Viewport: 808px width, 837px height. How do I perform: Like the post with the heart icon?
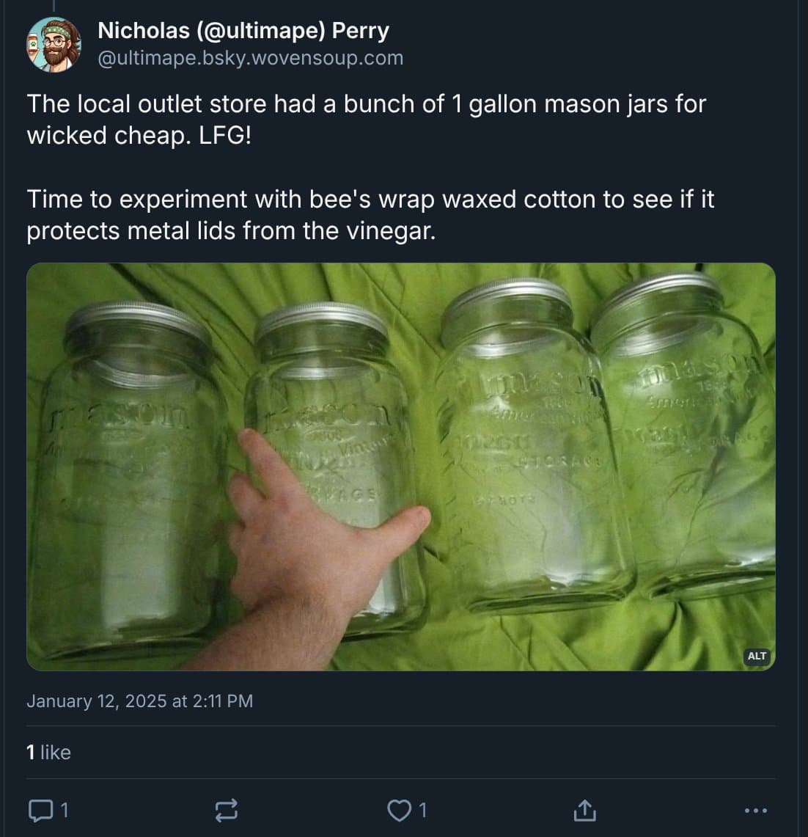coord(399,810)
